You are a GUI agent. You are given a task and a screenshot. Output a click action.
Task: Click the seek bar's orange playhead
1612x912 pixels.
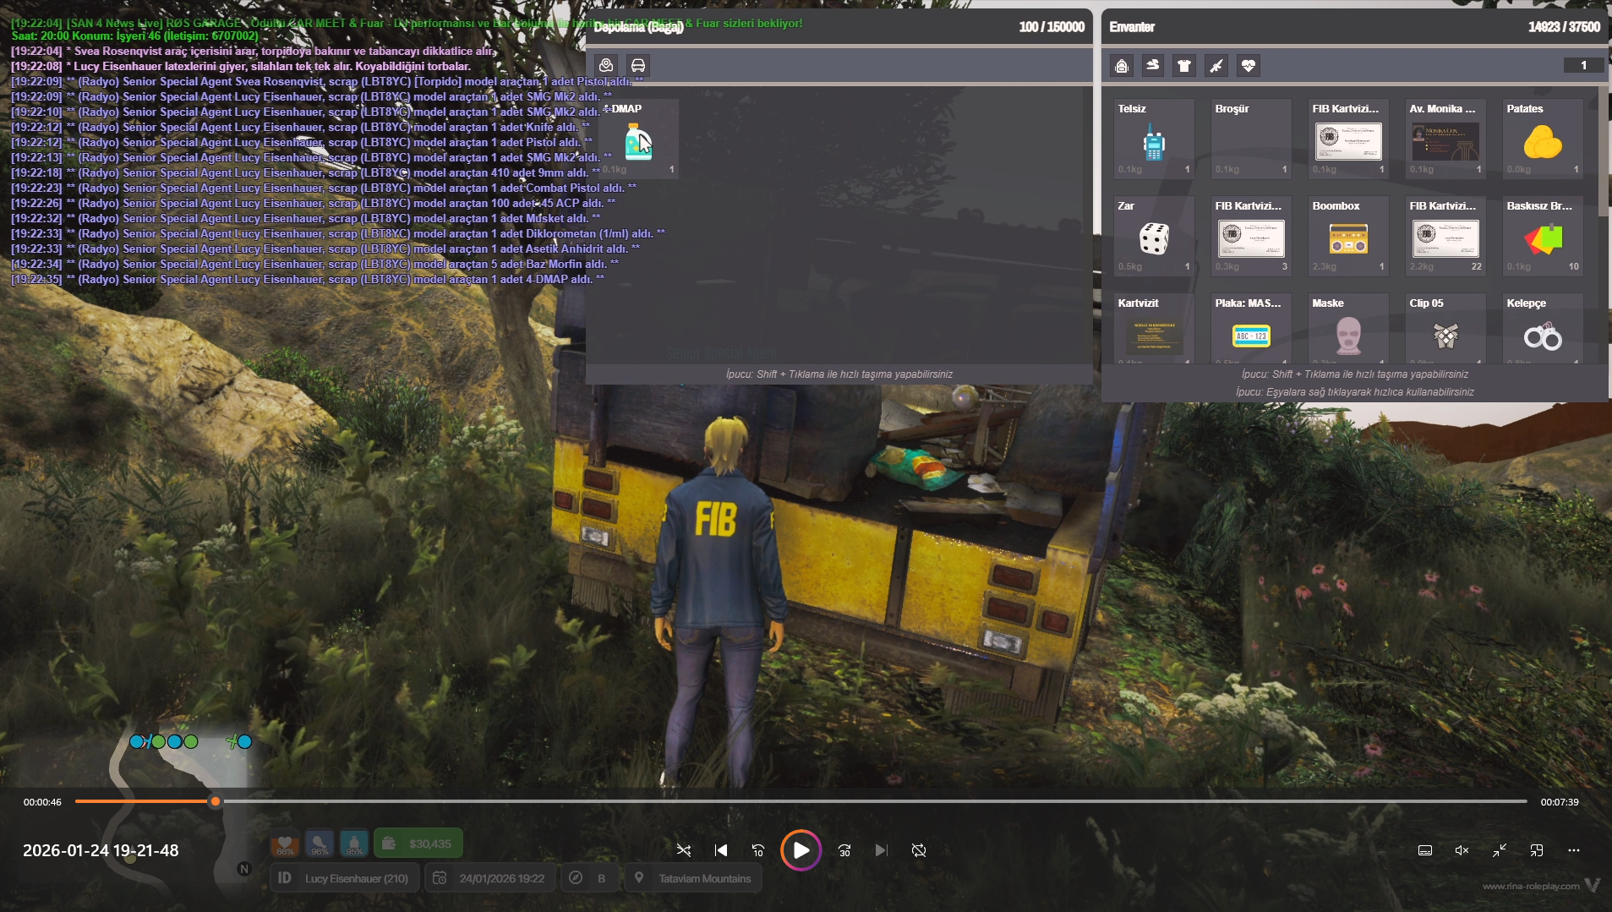tap(216, 801)
